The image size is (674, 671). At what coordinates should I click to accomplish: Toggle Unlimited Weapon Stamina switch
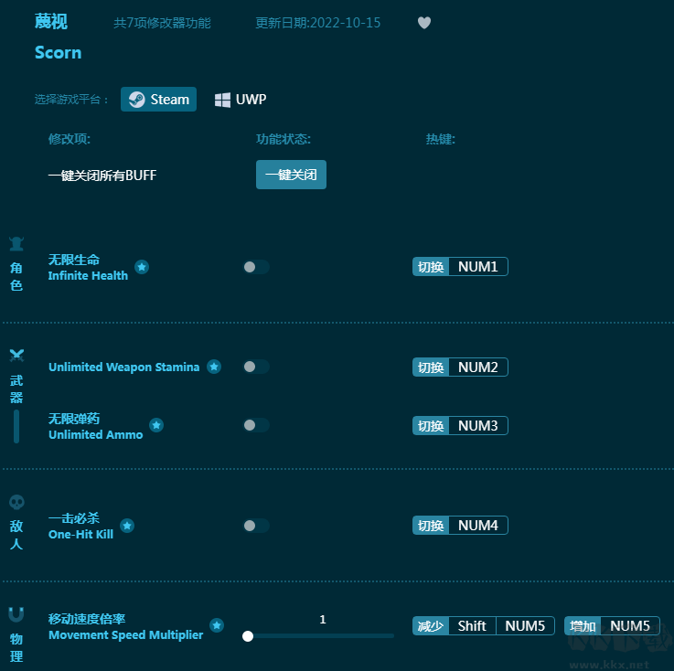[256, 367]
